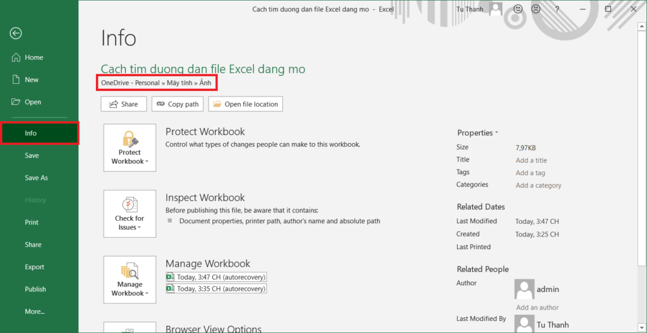Click the Open folder icon in sidebar
This screenshot has width=647, height=333.
(x=16, y=102)
